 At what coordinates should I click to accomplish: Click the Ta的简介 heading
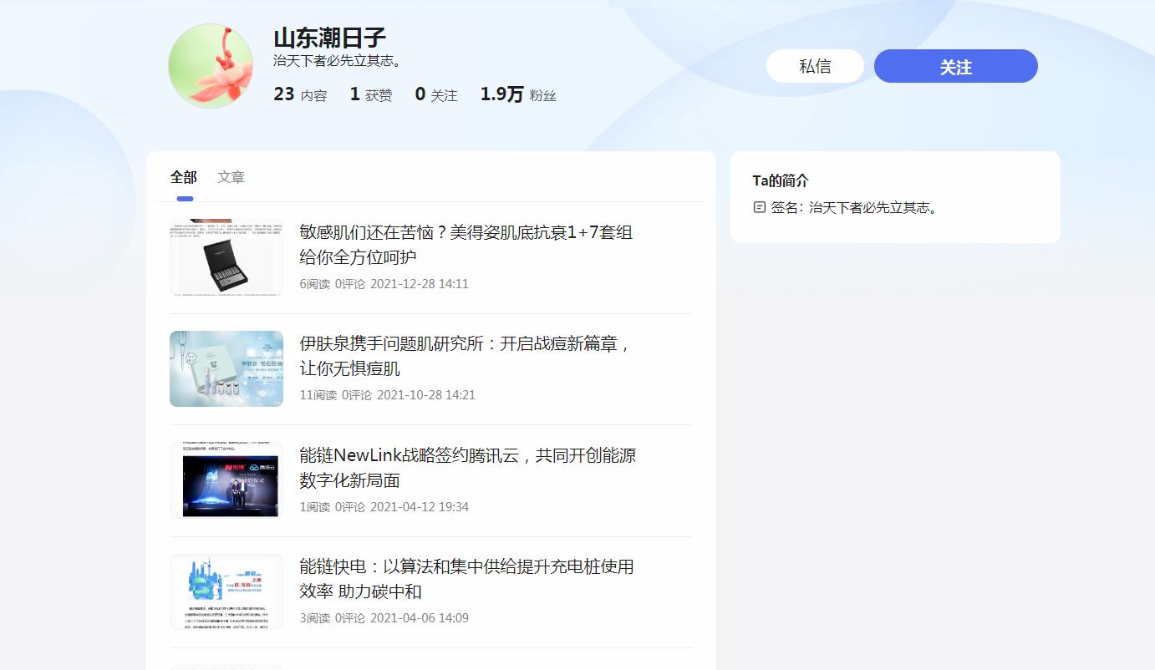[781, 180]
